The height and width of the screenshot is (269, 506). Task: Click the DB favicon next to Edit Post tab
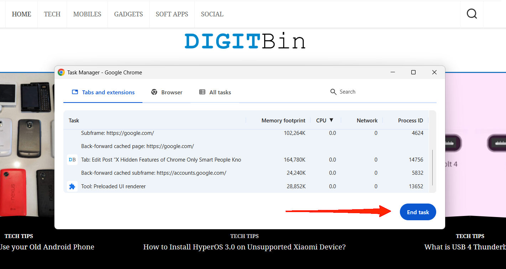pyautogui.click(x=72, y=159)
